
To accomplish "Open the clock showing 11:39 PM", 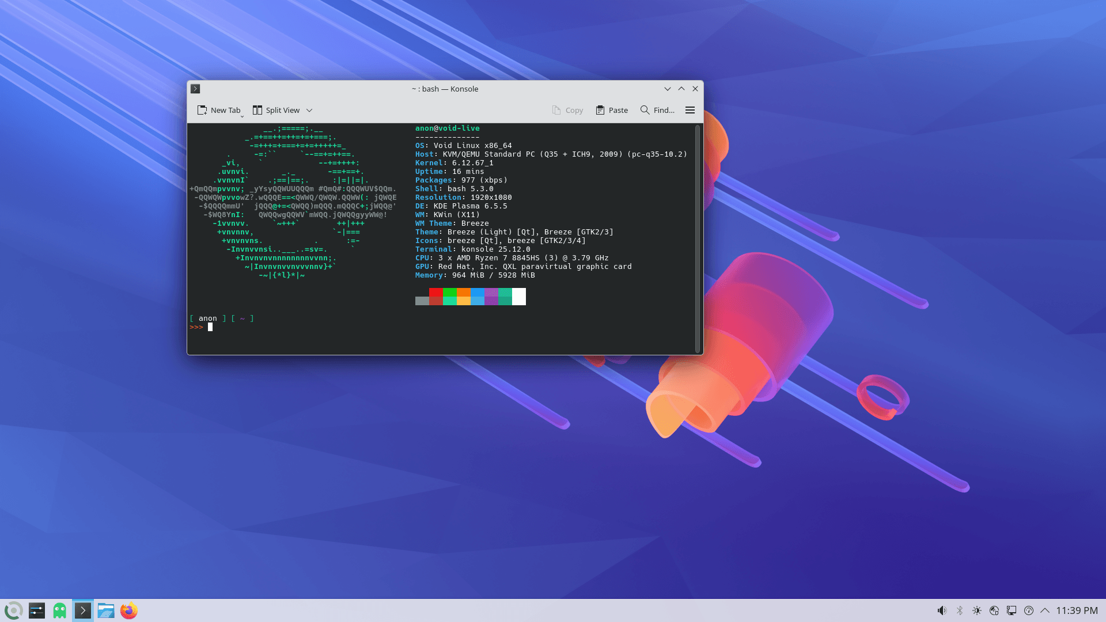I will [1077, 610].
